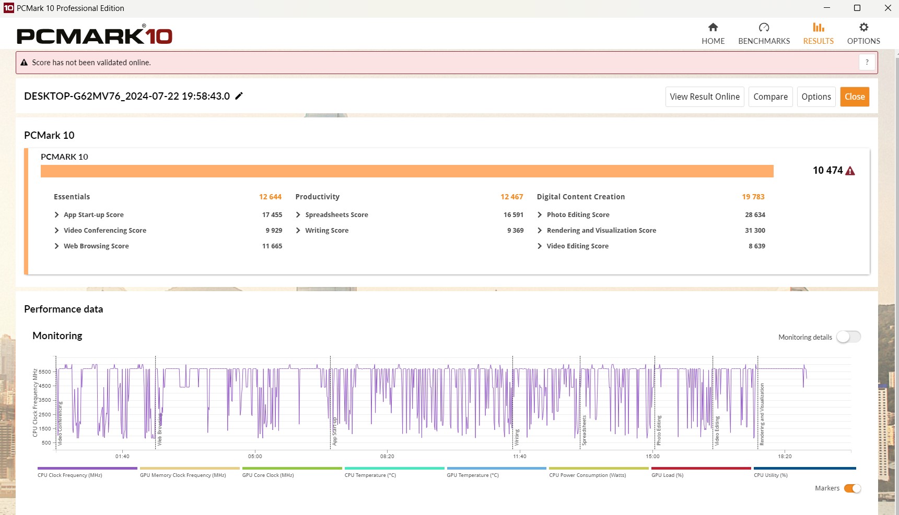Viewport: 899px width, 515px height.
Task: Select the Results bar-chart icon
Action: point(819,27)
